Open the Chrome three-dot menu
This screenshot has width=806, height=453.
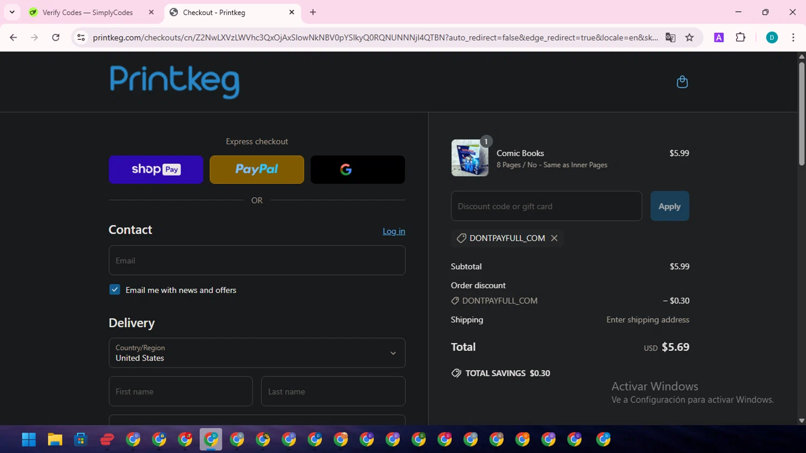tap(793, 37)
